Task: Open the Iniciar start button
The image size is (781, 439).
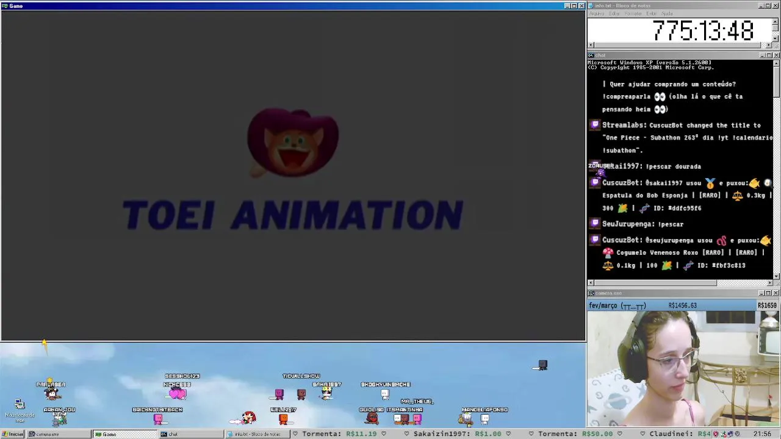Action: pyautogui.click(x=13, y=434)
